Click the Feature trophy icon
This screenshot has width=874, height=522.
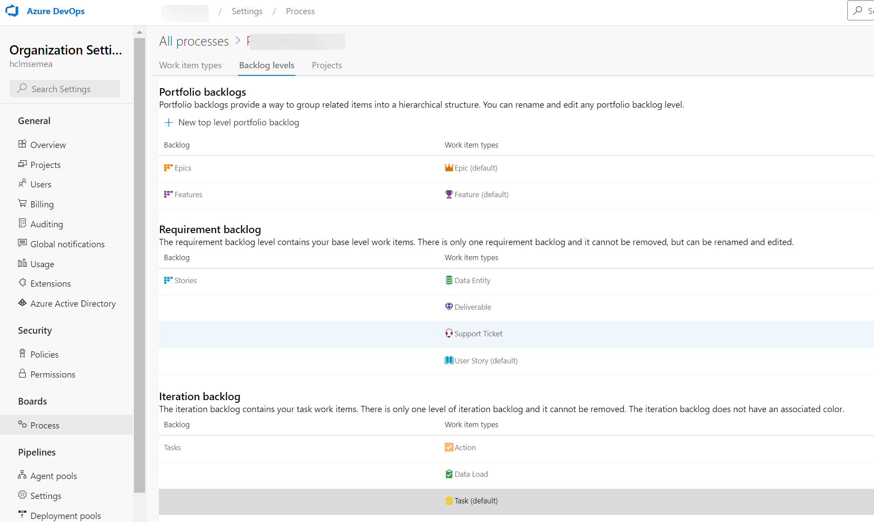tap(449, 195)
